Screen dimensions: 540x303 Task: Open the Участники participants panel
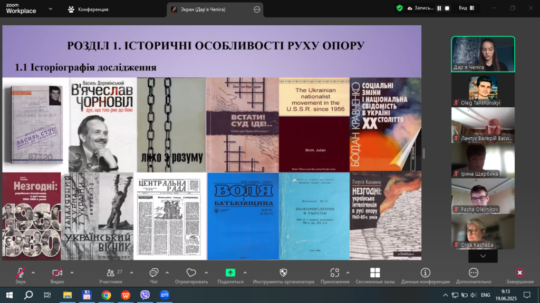click(x=111, y=276)
